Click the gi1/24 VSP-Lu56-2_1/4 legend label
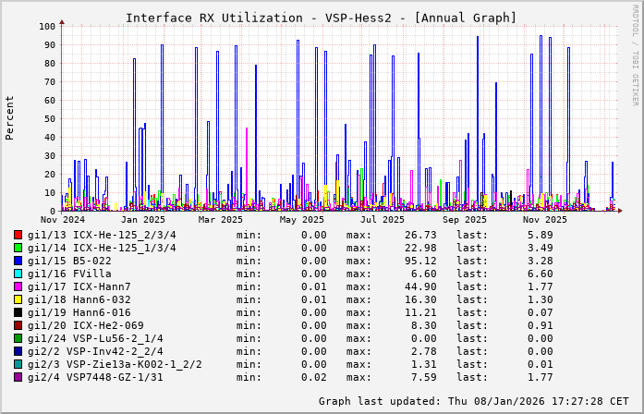Image resolution: width=644 pixels, height=414 pixels. pyautogui.click(x=95, y=338)
